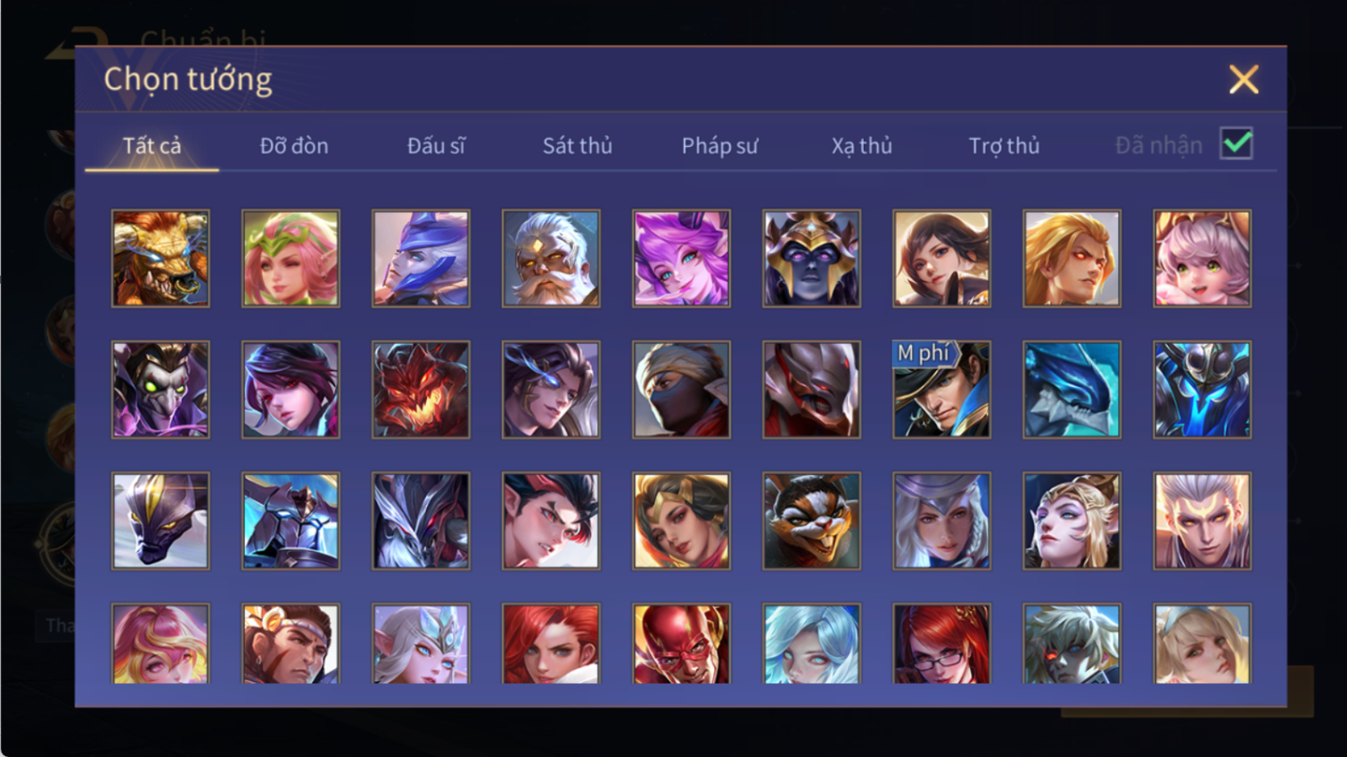Select the 'Đấu sĩ' tab
The height and width of the screenshot is (757, 1347).
[x=436, y=145]
